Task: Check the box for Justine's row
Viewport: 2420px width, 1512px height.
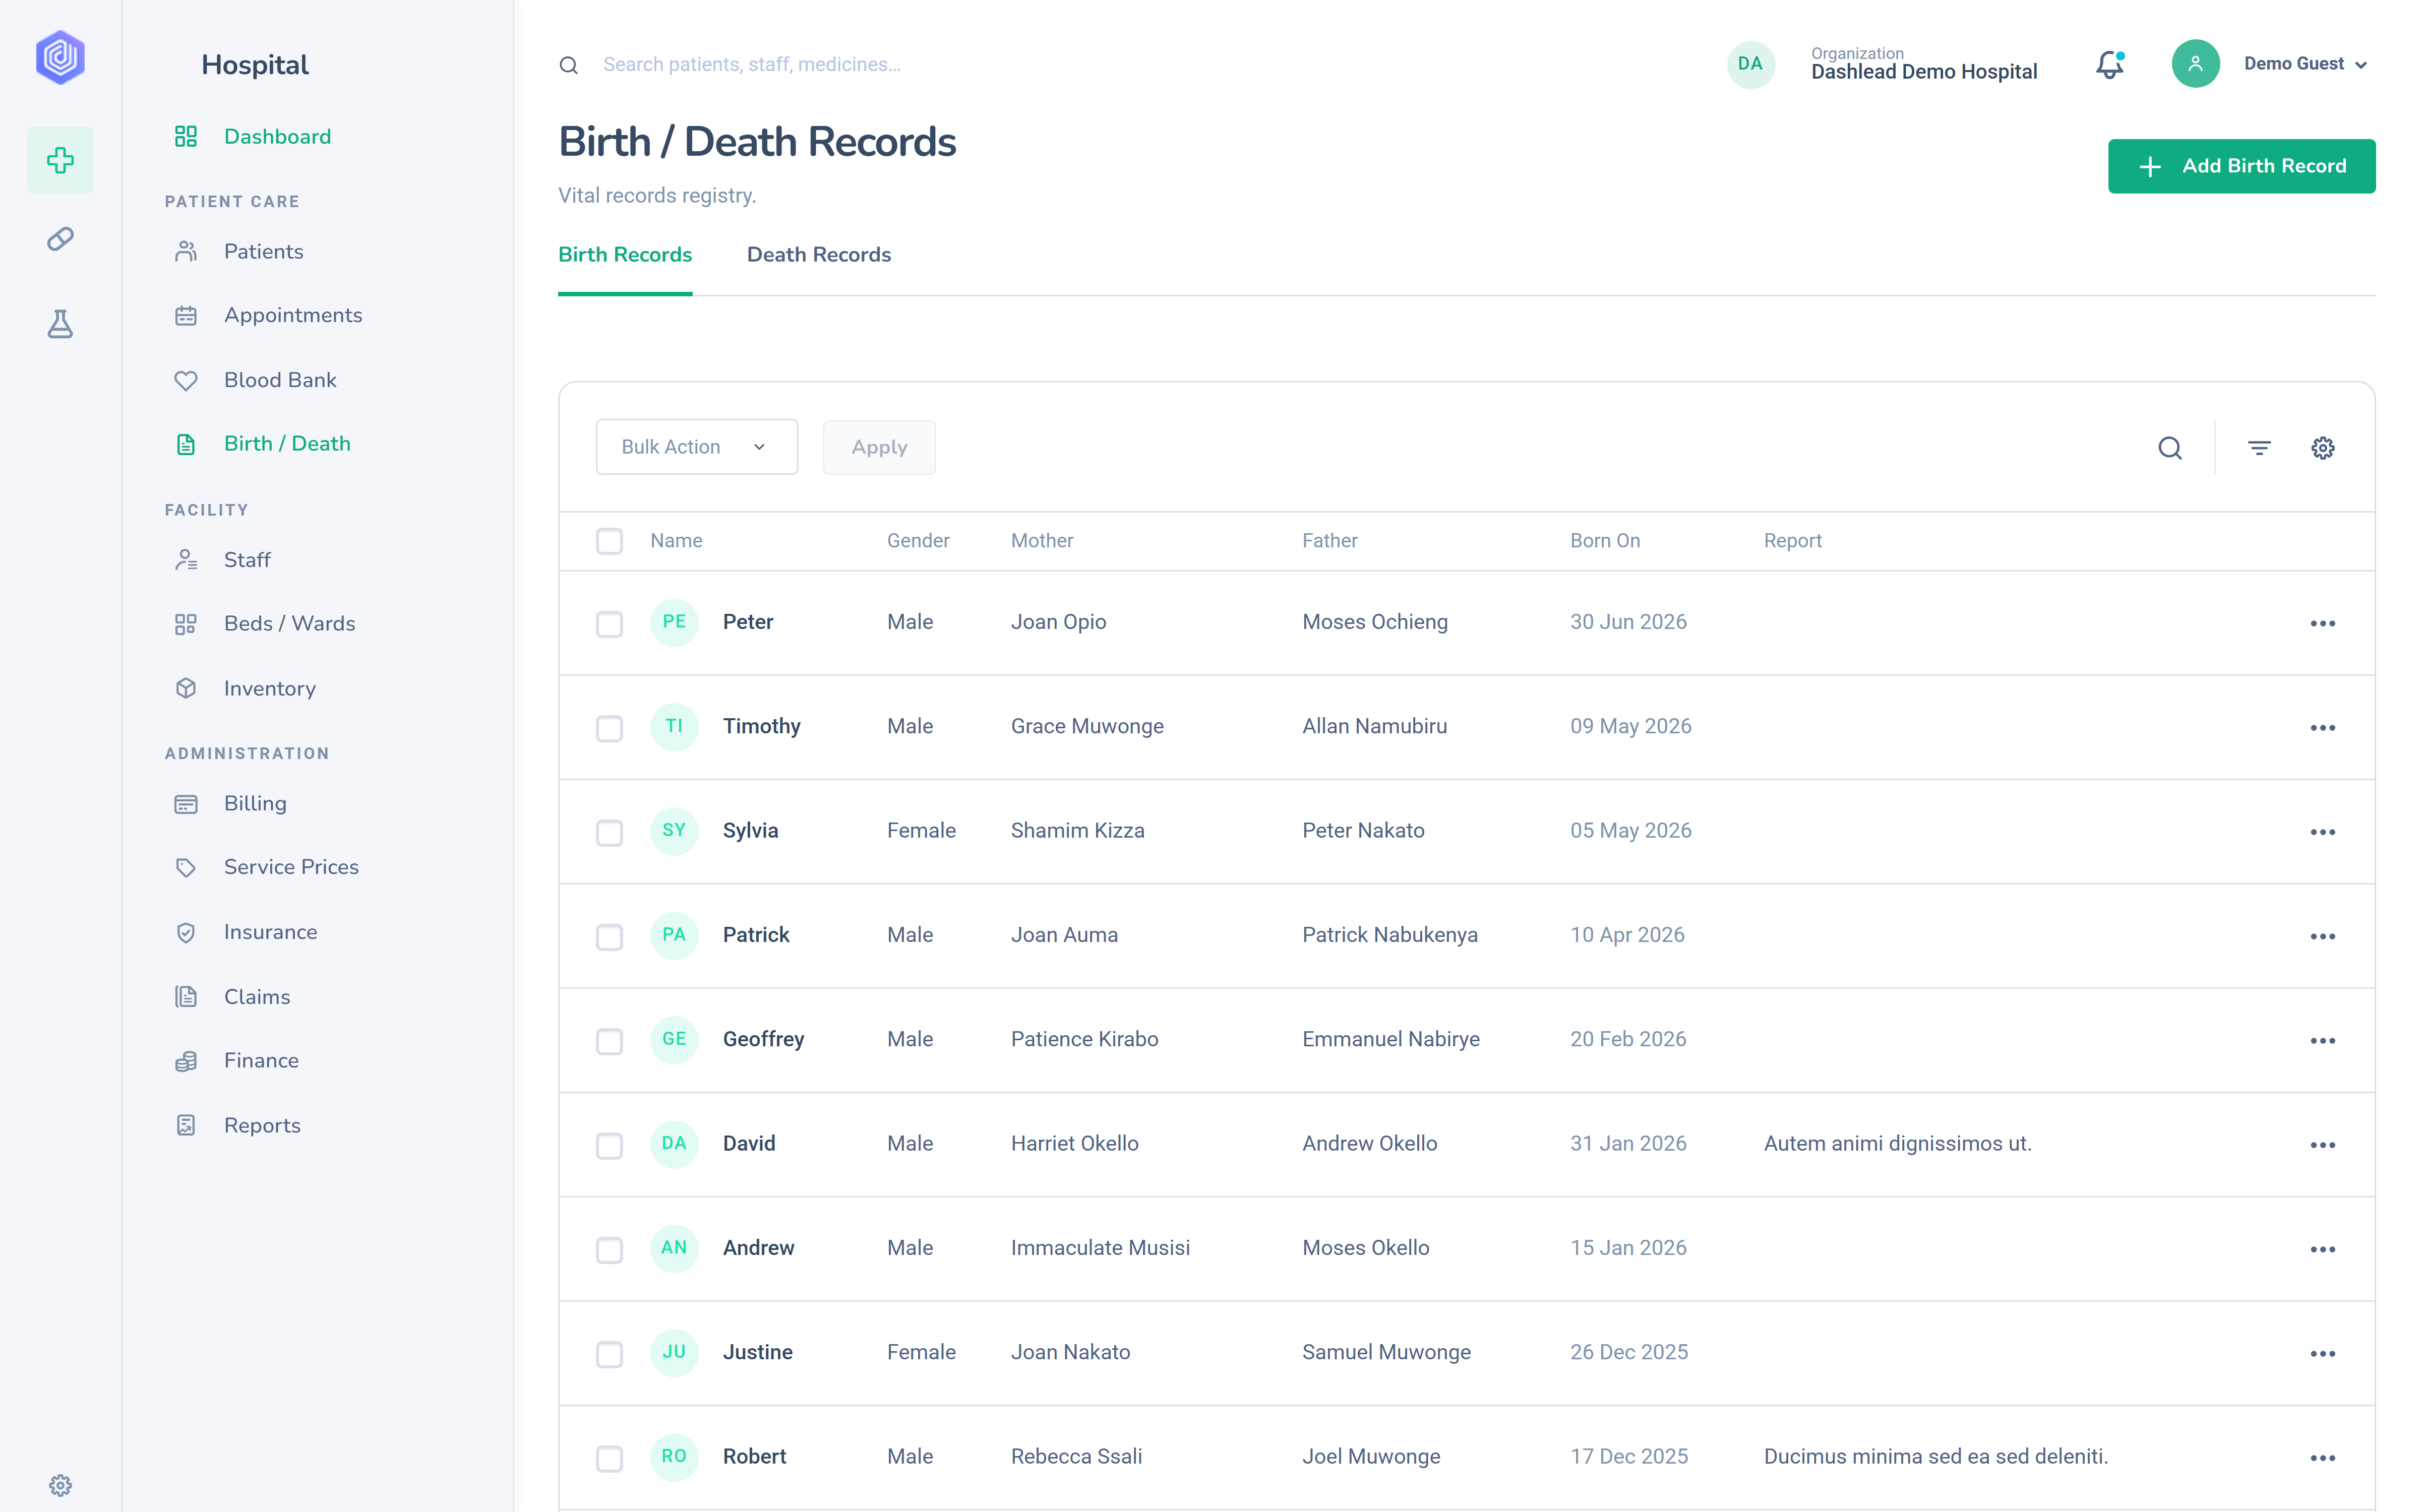Action: click(x=609, y=1354)
